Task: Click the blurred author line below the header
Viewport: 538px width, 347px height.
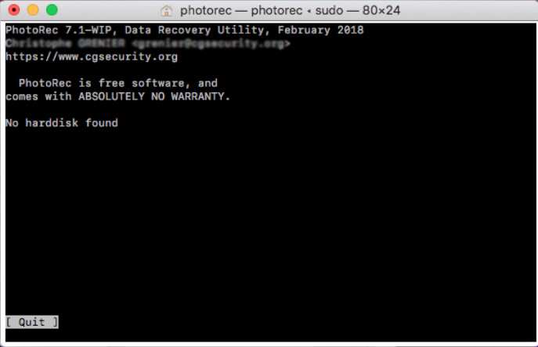Action: [148, 44]
